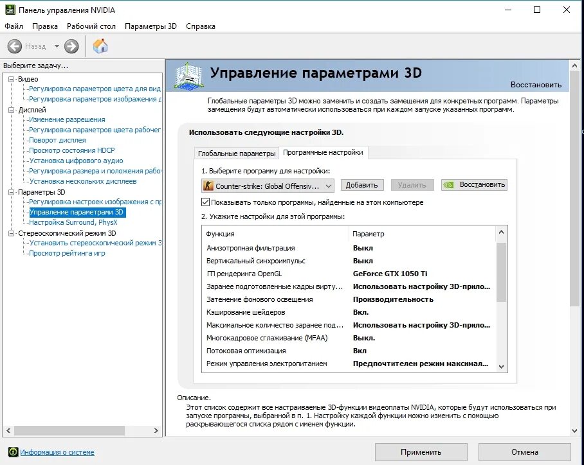Click the Forward arrow icon
Screen dimensions: 584x465
click(x=71, y=46)
